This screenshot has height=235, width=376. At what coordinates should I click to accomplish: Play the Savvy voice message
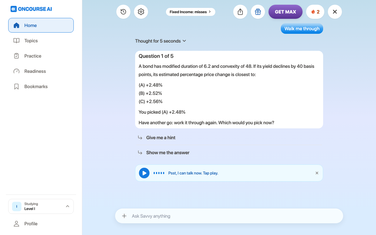144,173
